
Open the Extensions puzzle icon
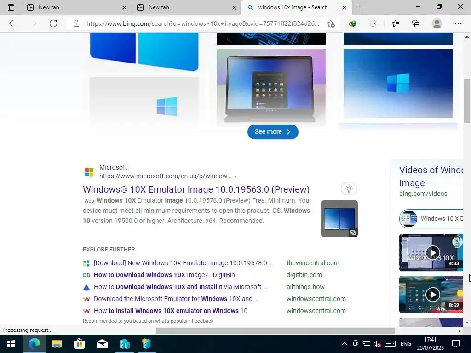[x=373, y=23]
